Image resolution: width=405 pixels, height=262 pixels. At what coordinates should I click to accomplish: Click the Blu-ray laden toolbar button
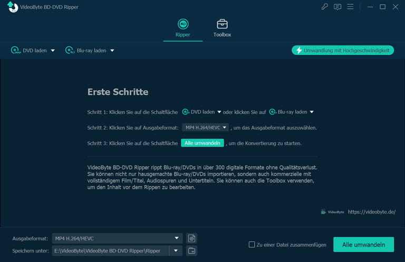(x=86, y=50)
